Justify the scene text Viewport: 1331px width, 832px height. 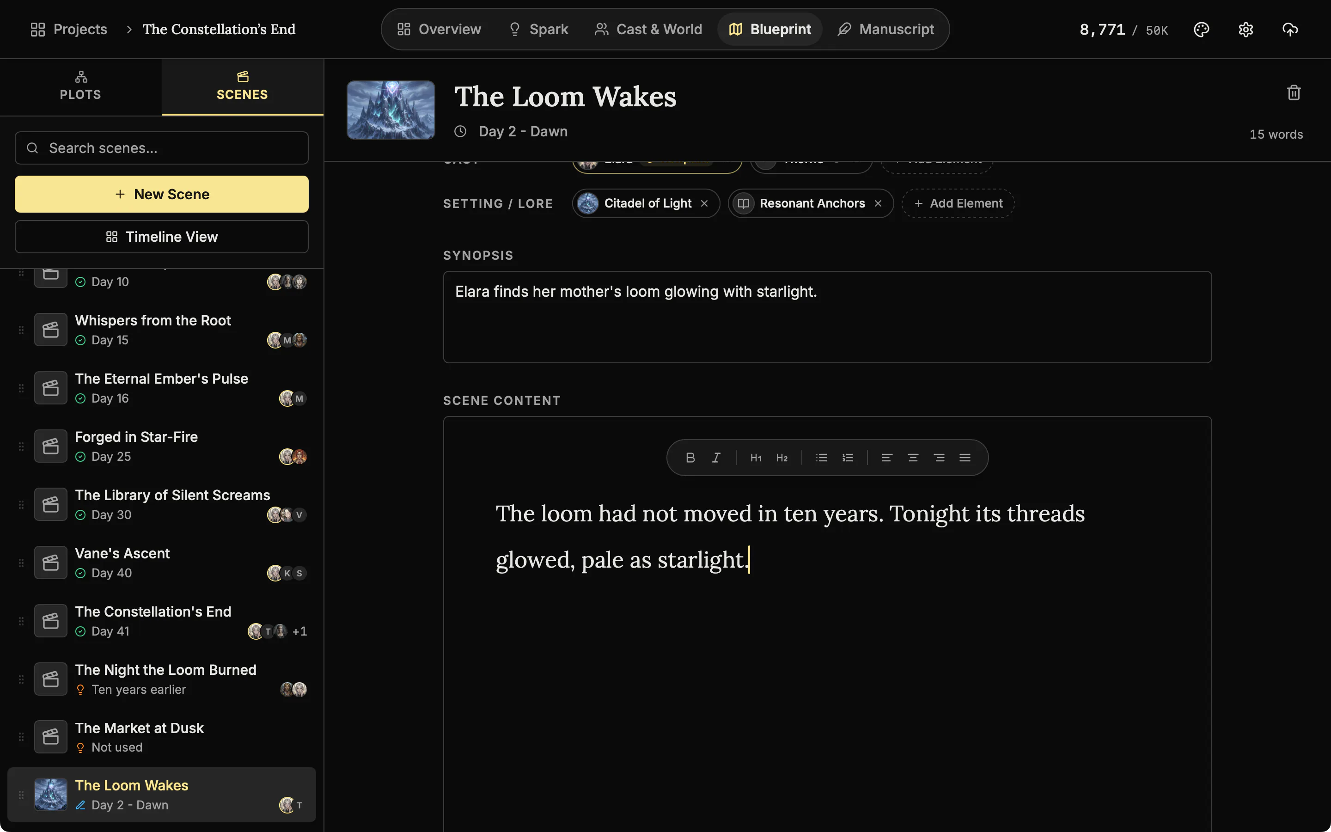(x=965, y=457)
